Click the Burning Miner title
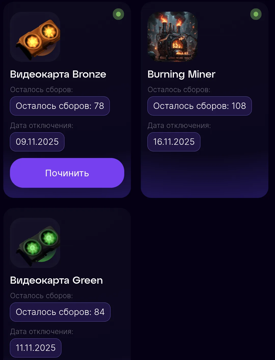 tap(182, 74)
